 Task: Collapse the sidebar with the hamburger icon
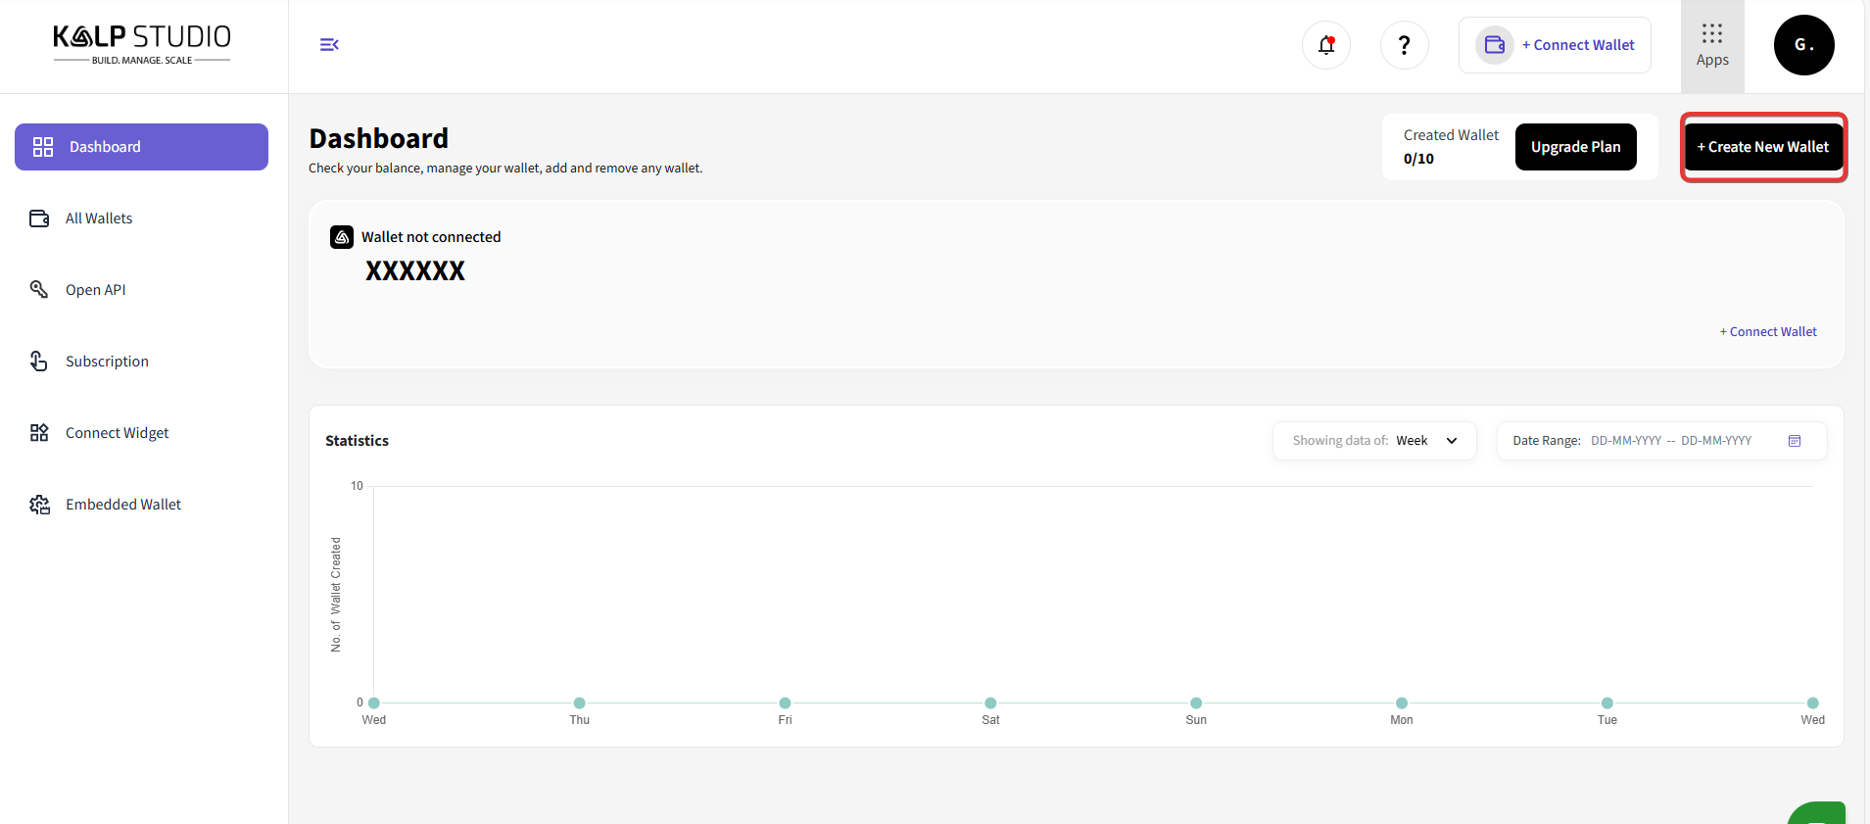[329, 45]
